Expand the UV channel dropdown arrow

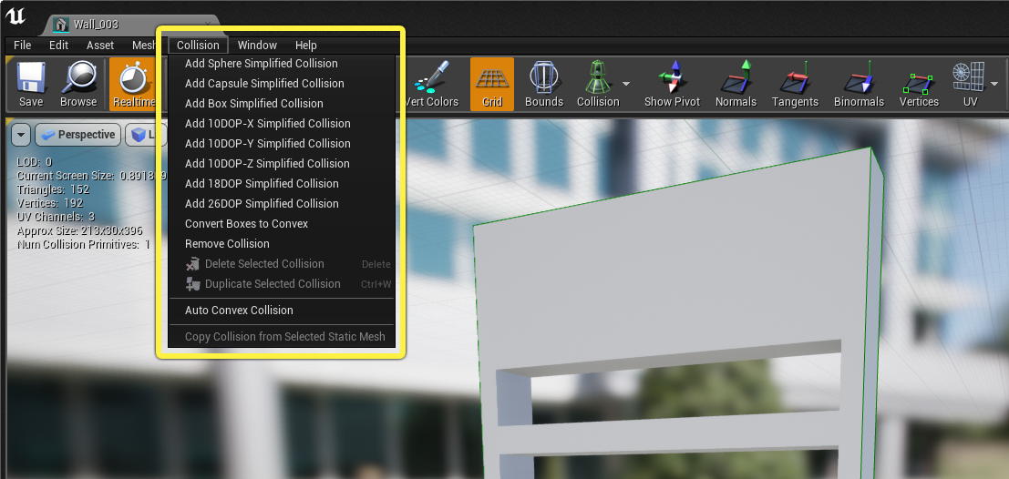pos(994,84)
